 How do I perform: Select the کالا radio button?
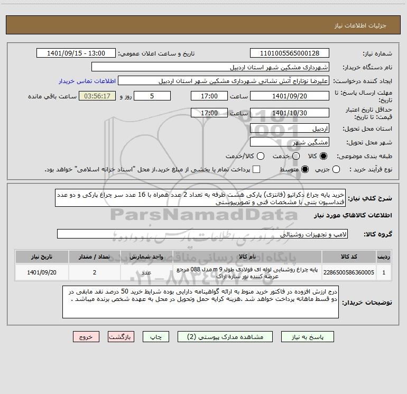coord(323,156)
